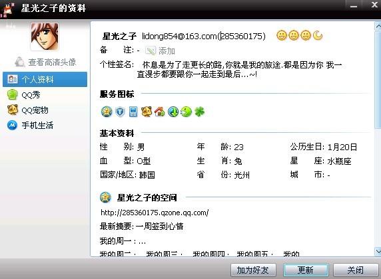Click the green clover service icon
Viewport: 381px width, 279px height.
click(199, 112)
